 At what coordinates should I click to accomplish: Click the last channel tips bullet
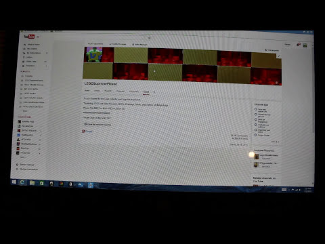tap(256, 135)
